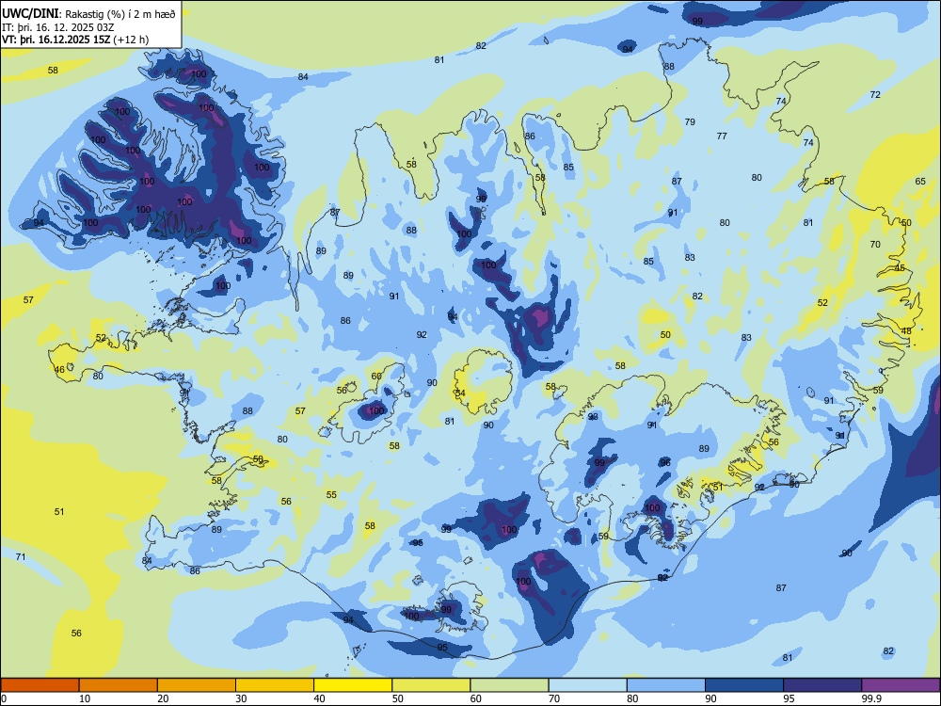Click the map value 77
Image resolution: width=941 pixels, height=706 pixels.
[722, 136]
